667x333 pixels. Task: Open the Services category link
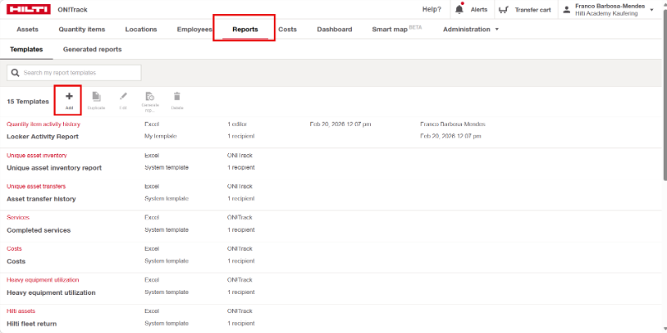click(x=18, y=218)
